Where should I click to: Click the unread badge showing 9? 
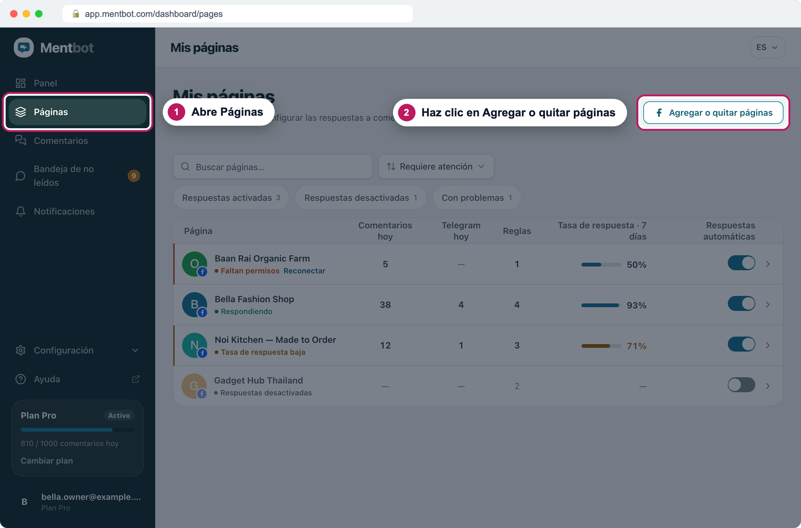(x=134, y=176)
